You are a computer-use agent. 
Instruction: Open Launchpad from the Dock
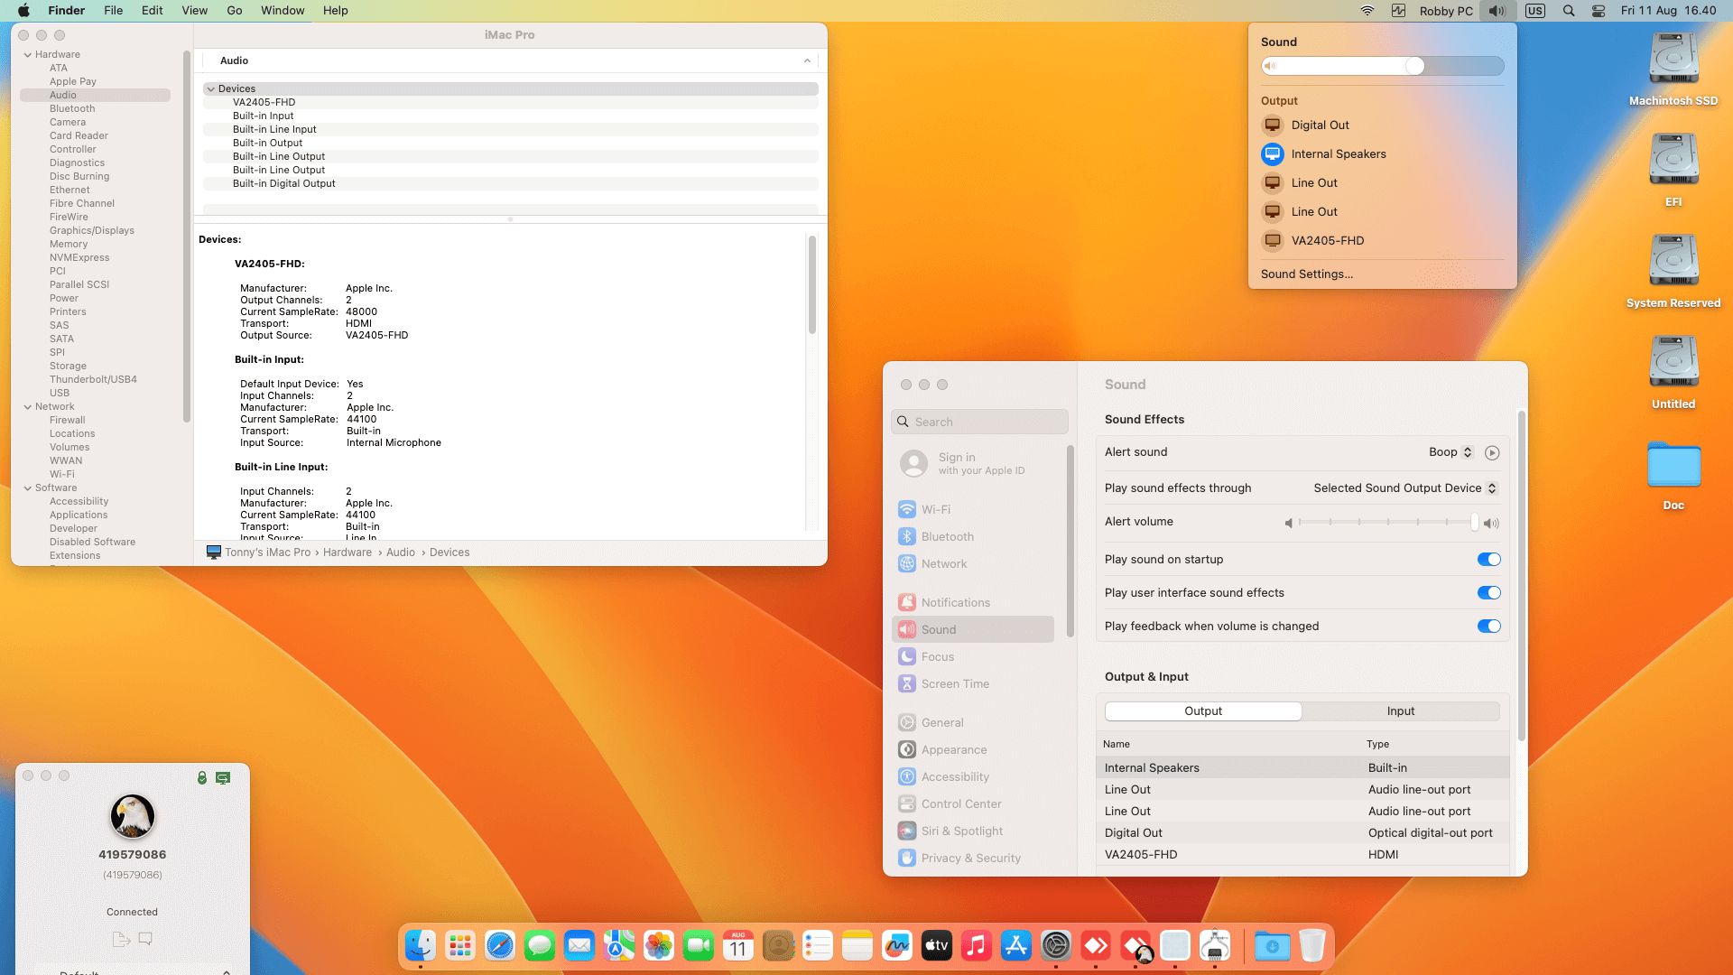click(460, 945)
